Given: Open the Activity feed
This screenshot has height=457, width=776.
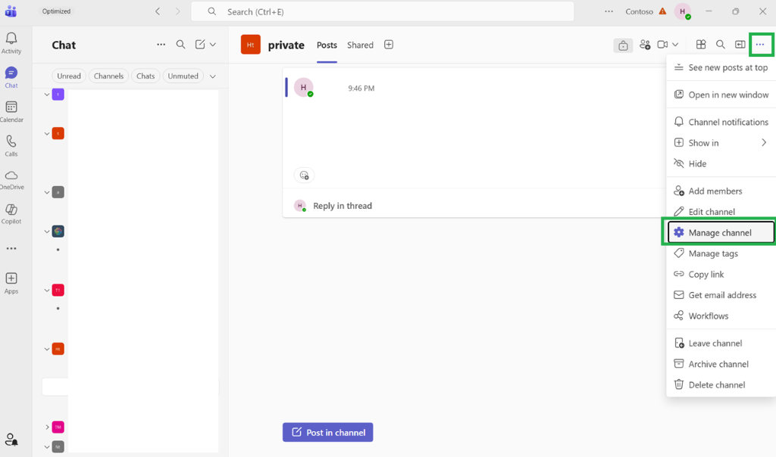Looking at the screenshot, I should pyautogui.click(x=11, y=43).
